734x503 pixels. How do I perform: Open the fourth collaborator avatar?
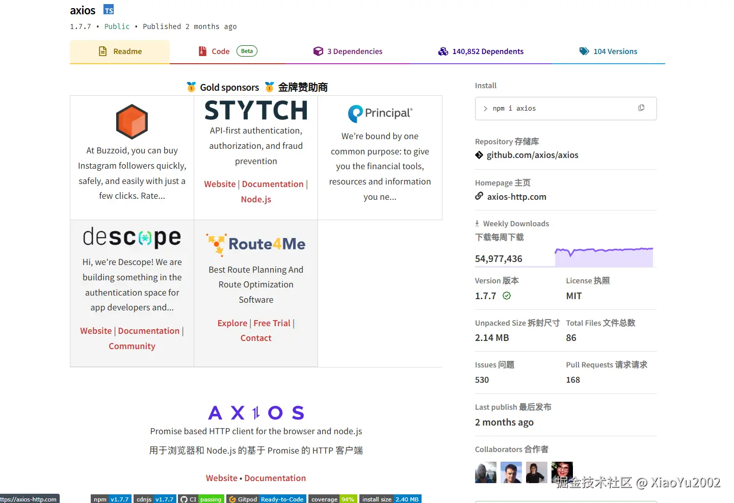pos(562,472)
